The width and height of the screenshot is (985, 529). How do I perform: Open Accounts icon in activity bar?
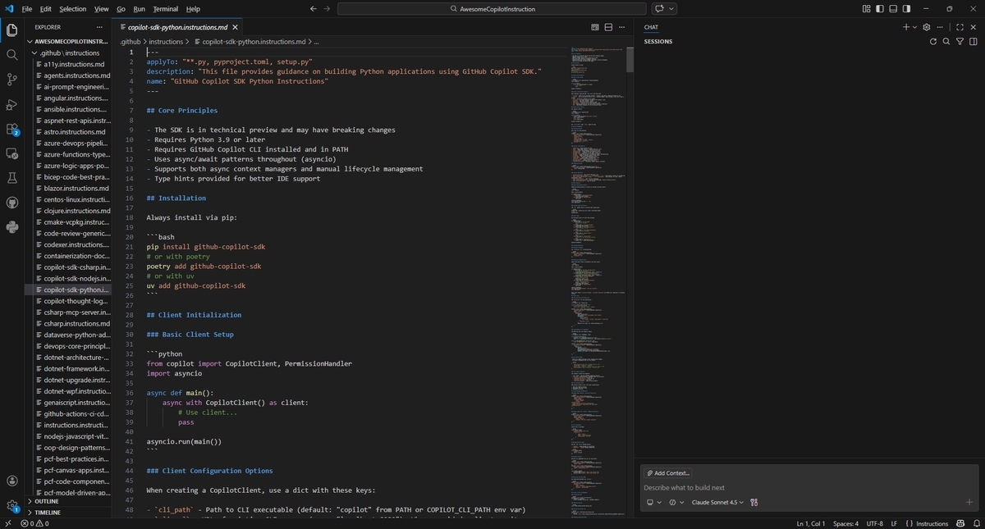(x=11, y=481)
